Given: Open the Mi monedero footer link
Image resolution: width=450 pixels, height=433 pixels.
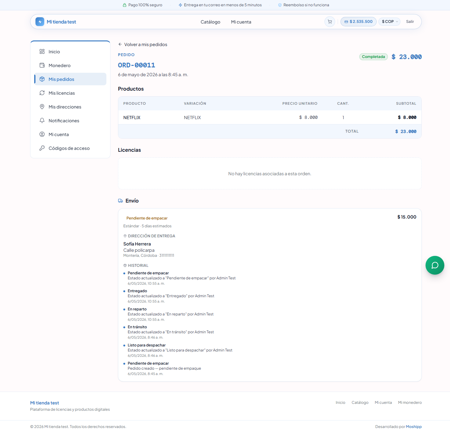Looking at the screenshot, I should (410, 402).
